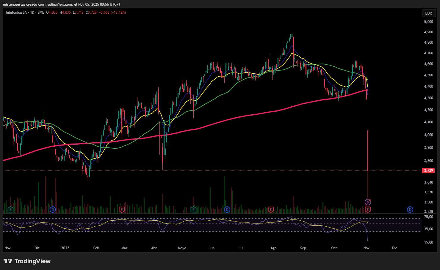
Task: Click the red earnings marker before August
Action: click(271, 210)
